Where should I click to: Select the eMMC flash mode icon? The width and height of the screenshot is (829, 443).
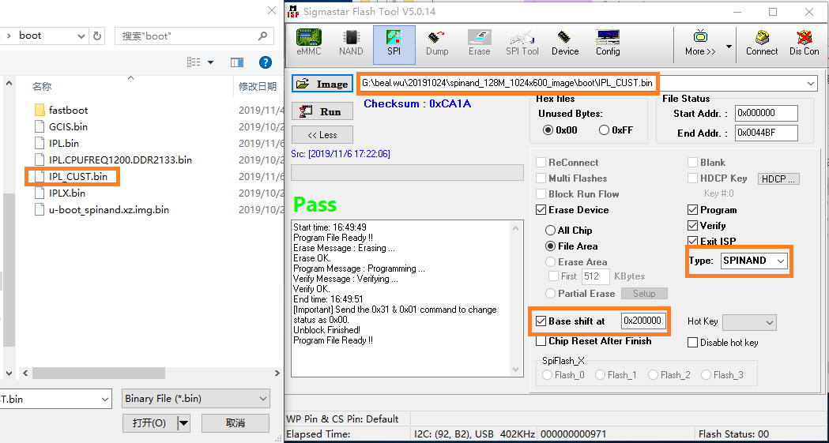[308, 43]
